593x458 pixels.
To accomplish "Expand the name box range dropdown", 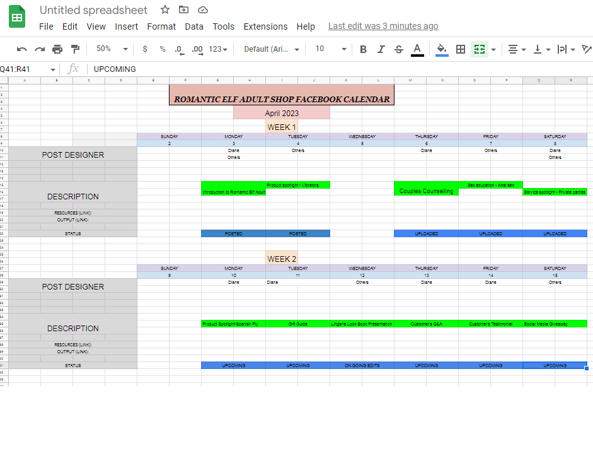I will pyautogui.click(x=53, y=69).
